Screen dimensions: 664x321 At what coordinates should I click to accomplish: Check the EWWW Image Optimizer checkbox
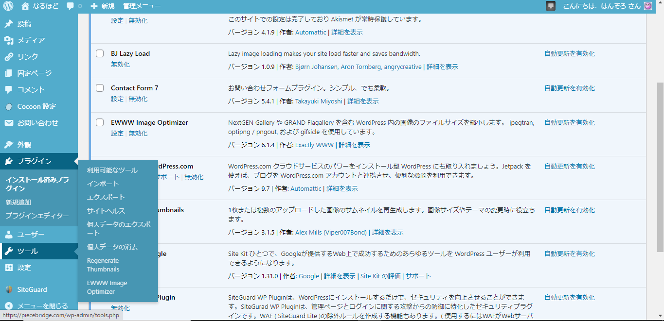click(100, 122)
